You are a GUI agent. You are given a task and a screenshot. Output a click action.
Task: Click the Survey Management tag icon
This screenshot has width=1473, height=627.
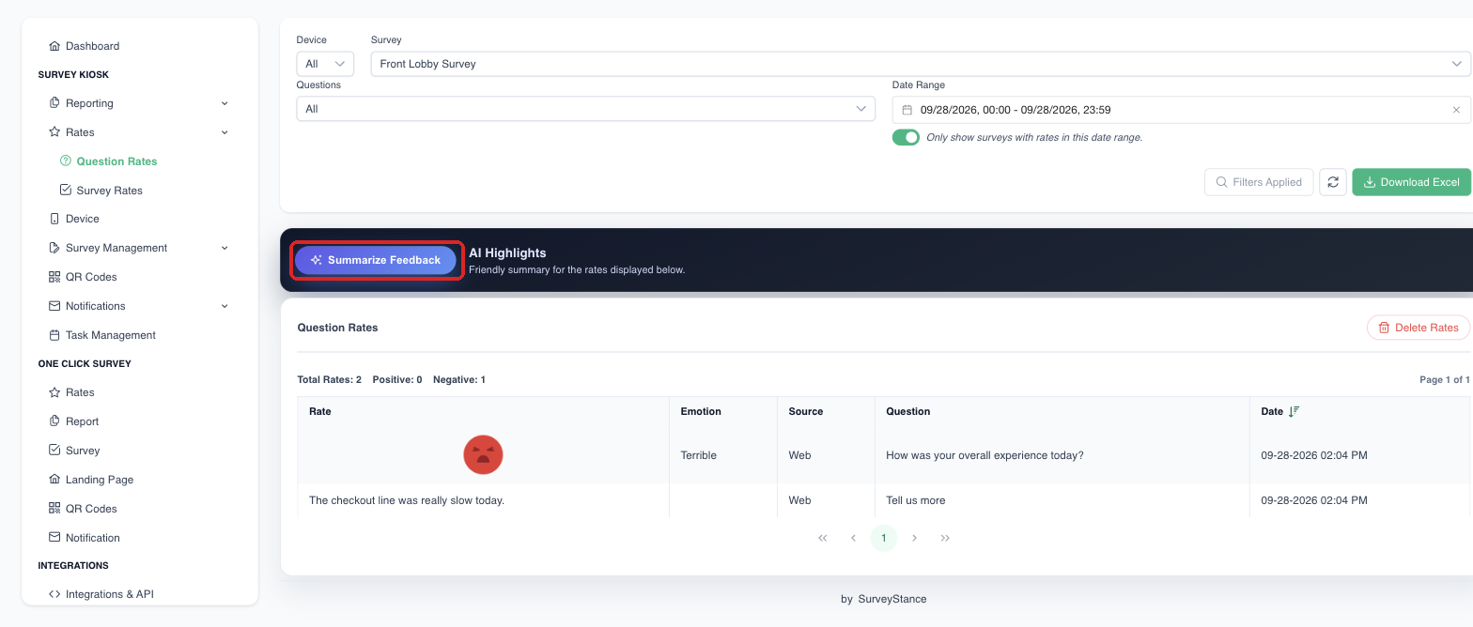tap(54, 248)
